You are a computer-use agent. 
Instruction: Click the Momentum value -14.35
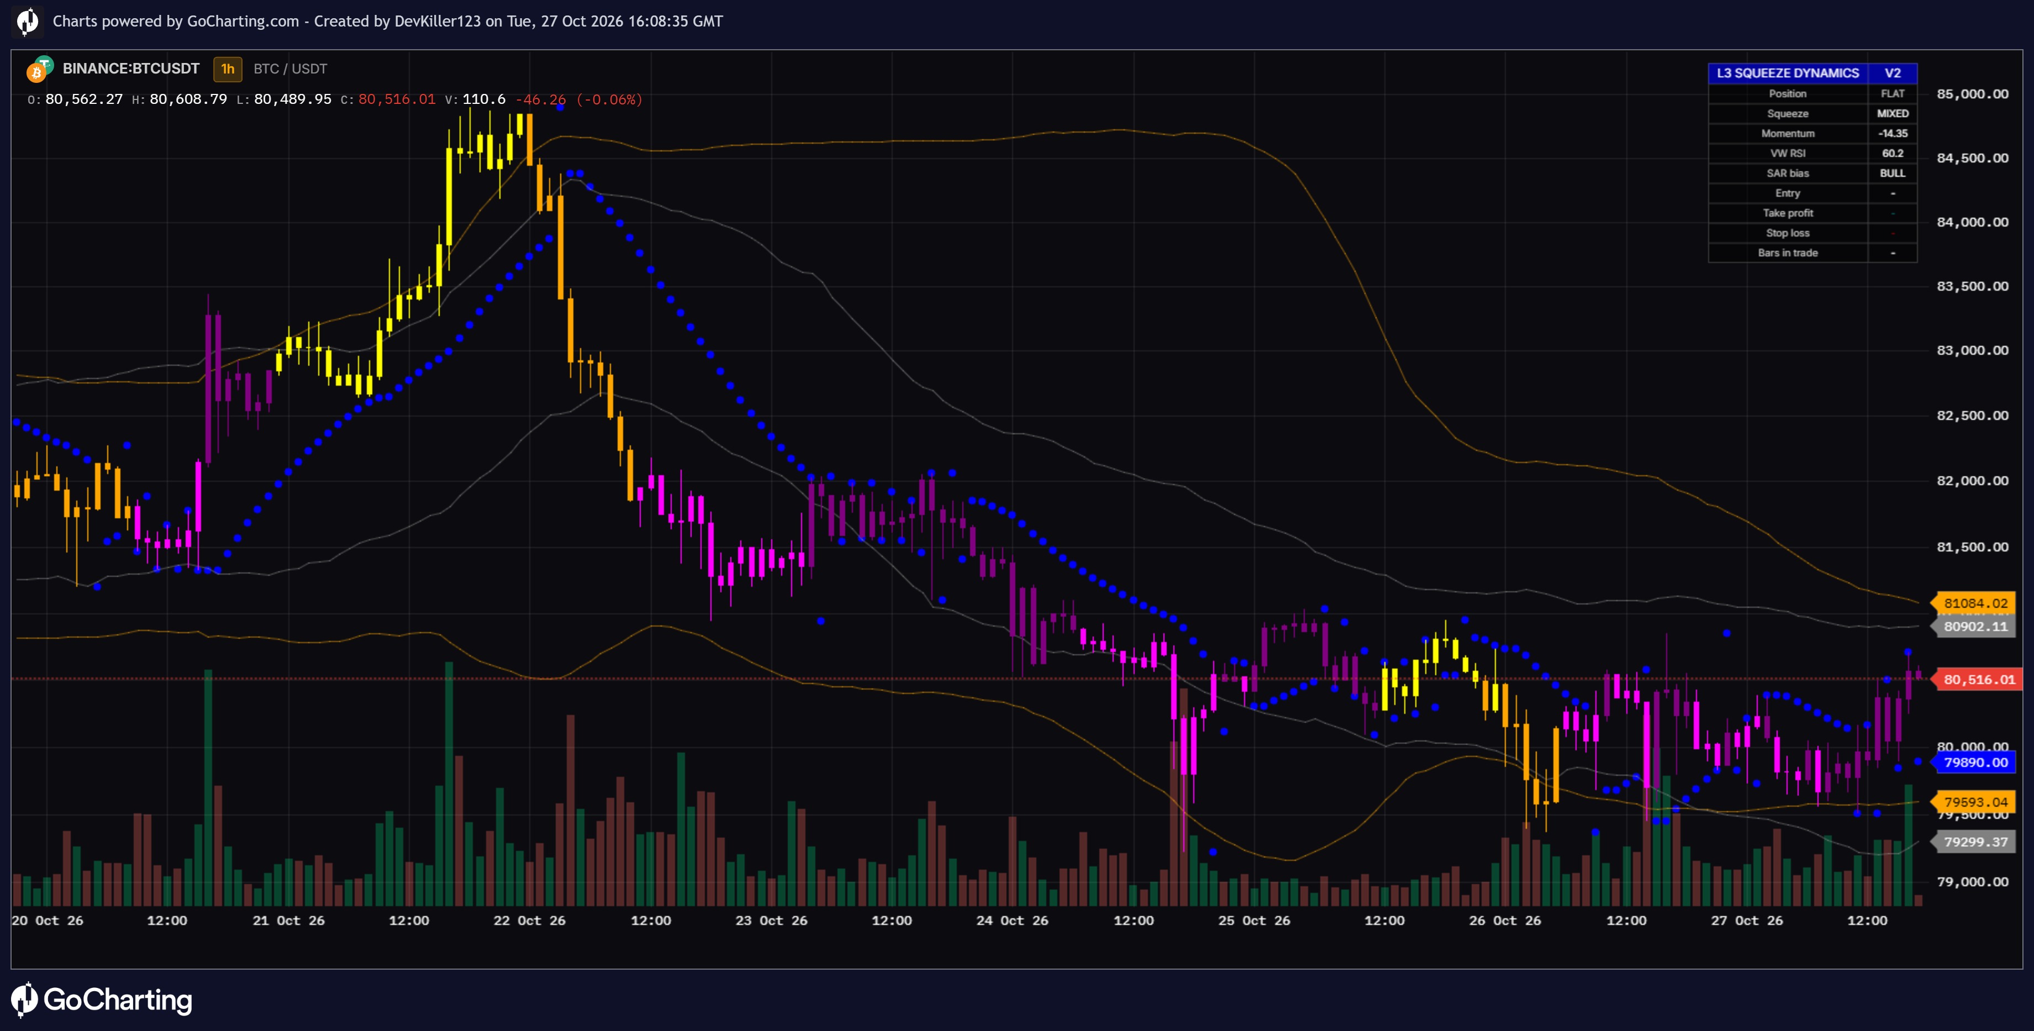point(1893,133)
